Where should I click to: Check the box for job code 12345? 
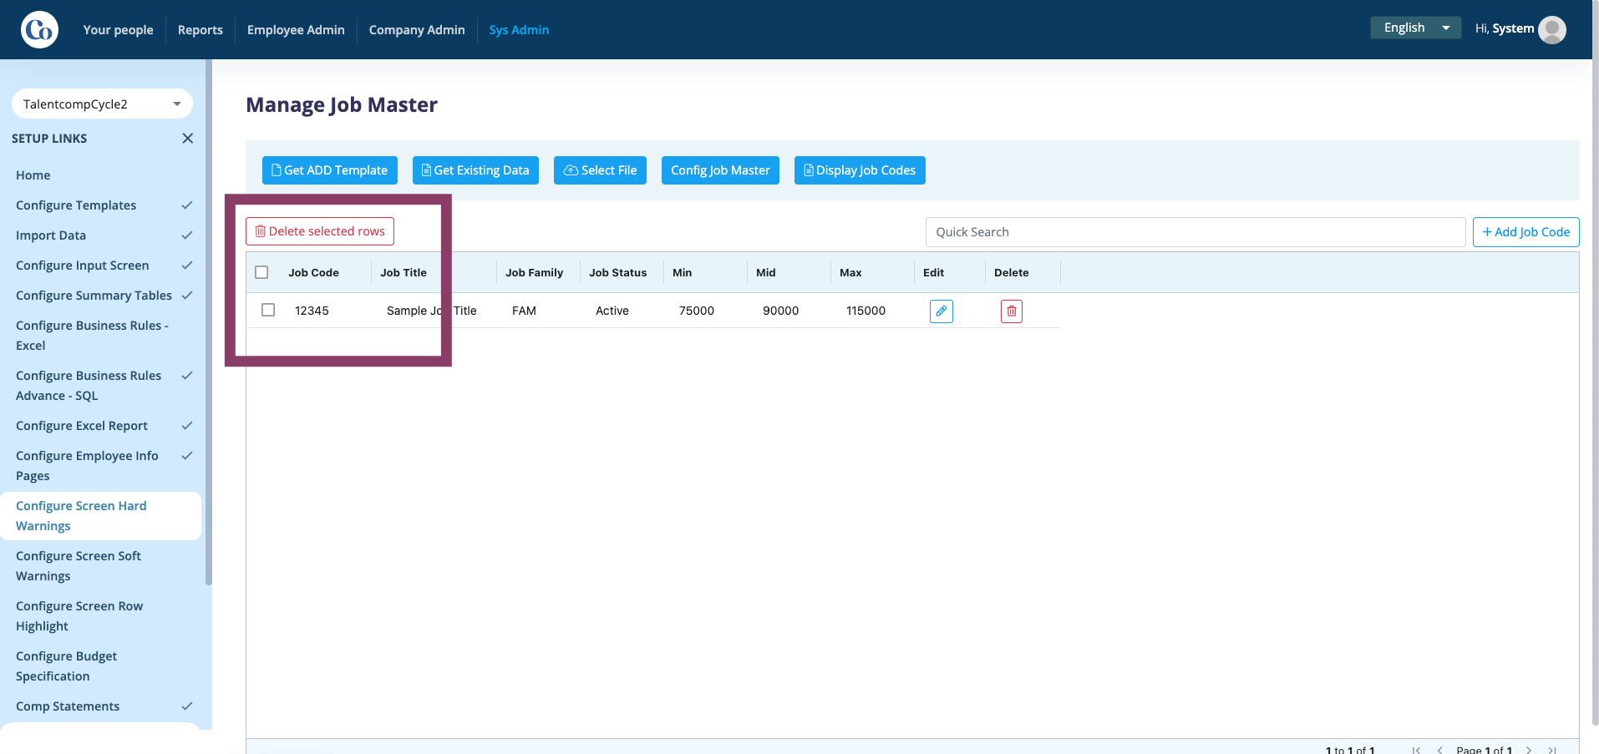click(x=268, y=310)
